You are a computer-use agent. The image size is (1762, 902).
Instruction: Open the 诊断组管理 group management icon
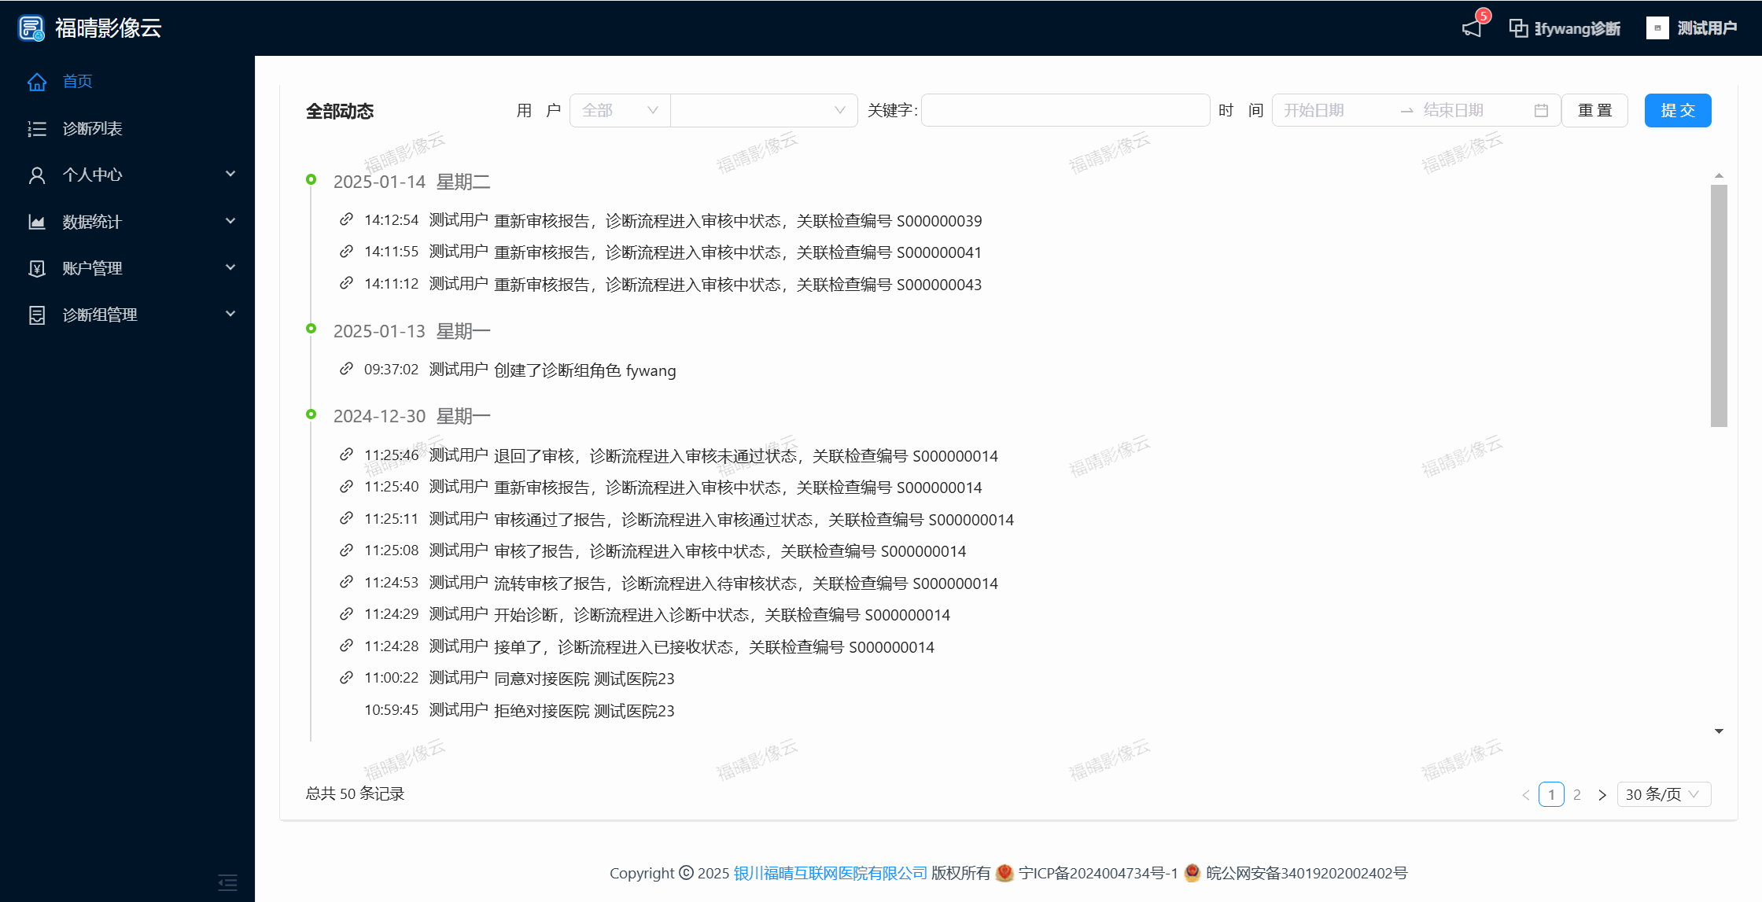pyautogui.click(x=37, y=314)
